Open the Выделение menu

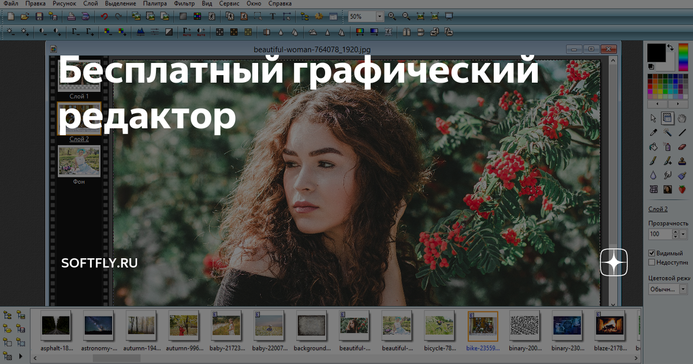(121, 3)
